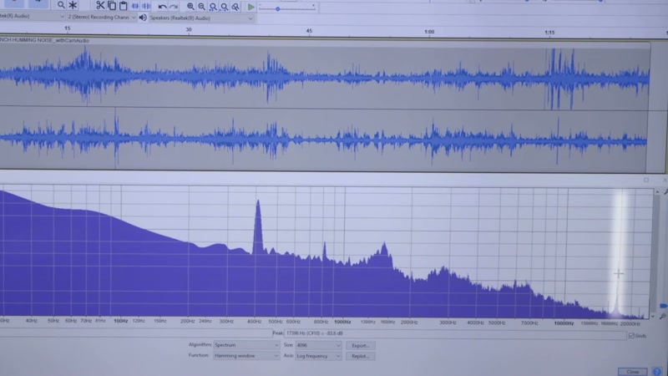Click in the lower waveform channel
This screenshot has height=376, width=668.
[x=324, y=140]
